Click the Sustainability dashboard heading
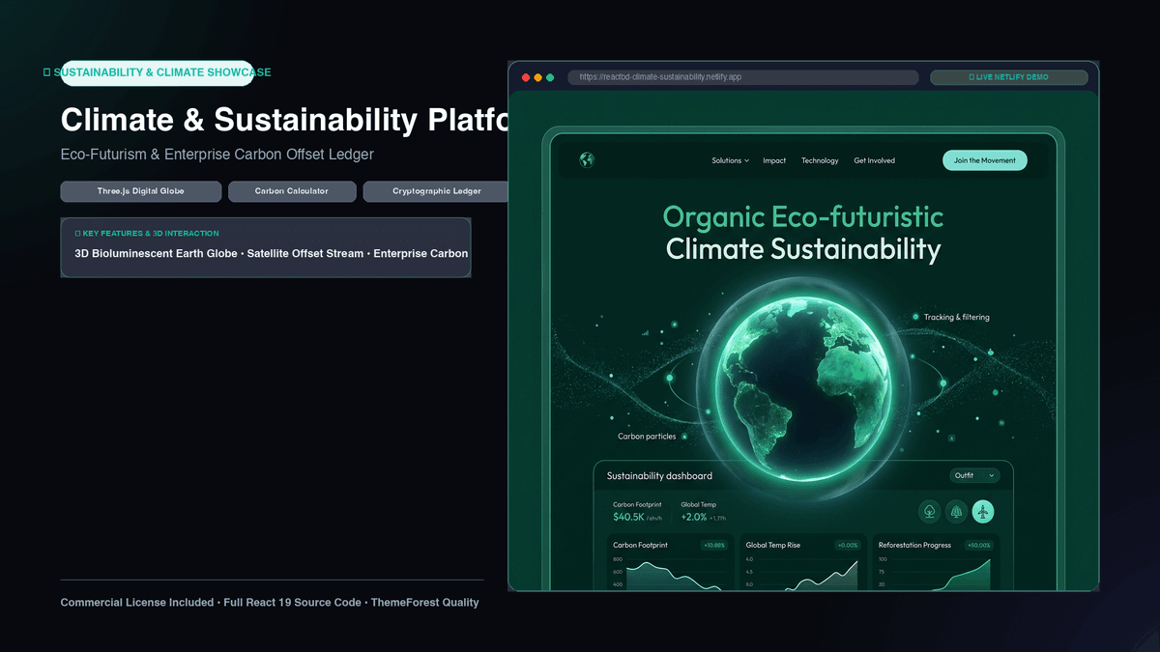The height and width of the screenshot is (652, 1160). pyautogui.click(x=659, y=475)
